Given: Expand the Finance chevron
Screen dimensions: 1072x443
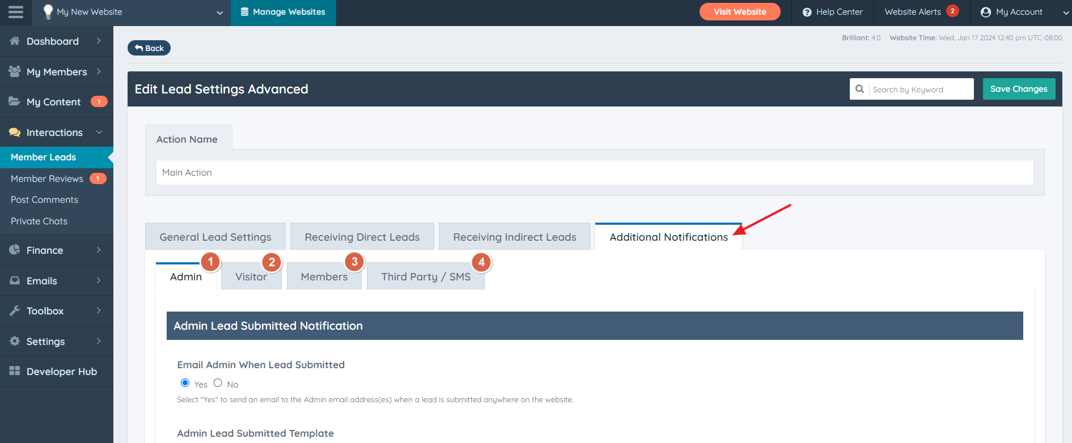Looking at the screenshot, I should (99, 250).
